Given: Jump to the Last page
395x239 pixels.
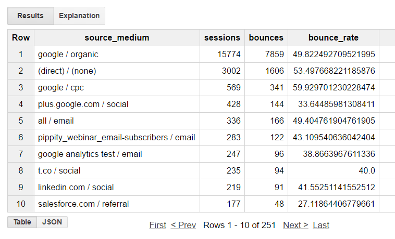Looking at the screenshot, I should click(321, 225).
